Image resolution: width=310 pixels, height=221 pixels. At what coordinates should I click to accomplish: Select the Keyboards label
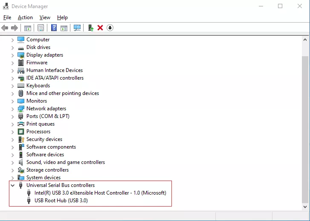[38, 86]
